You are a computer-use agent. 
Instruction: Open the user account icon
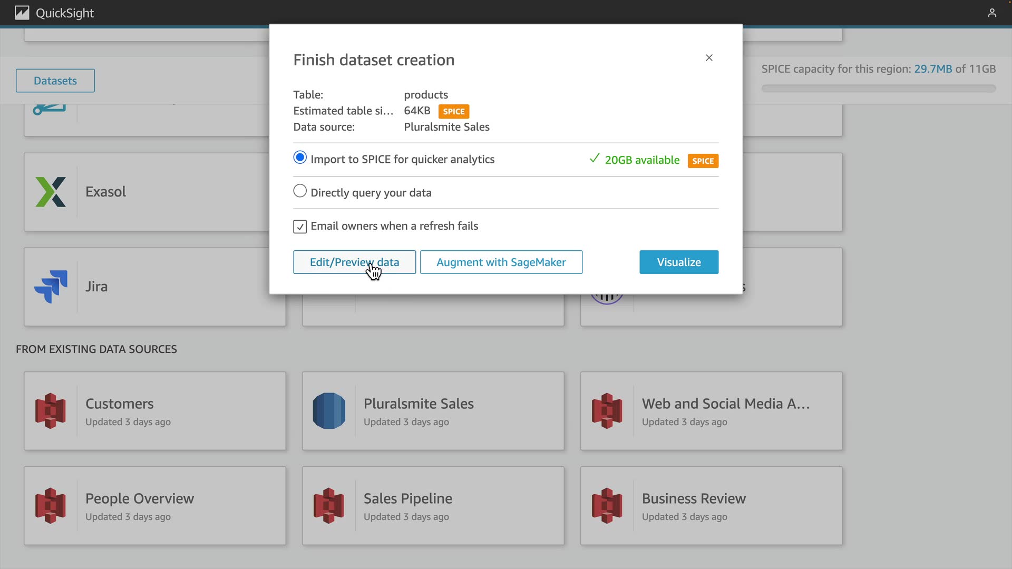[x=992, y=13]
